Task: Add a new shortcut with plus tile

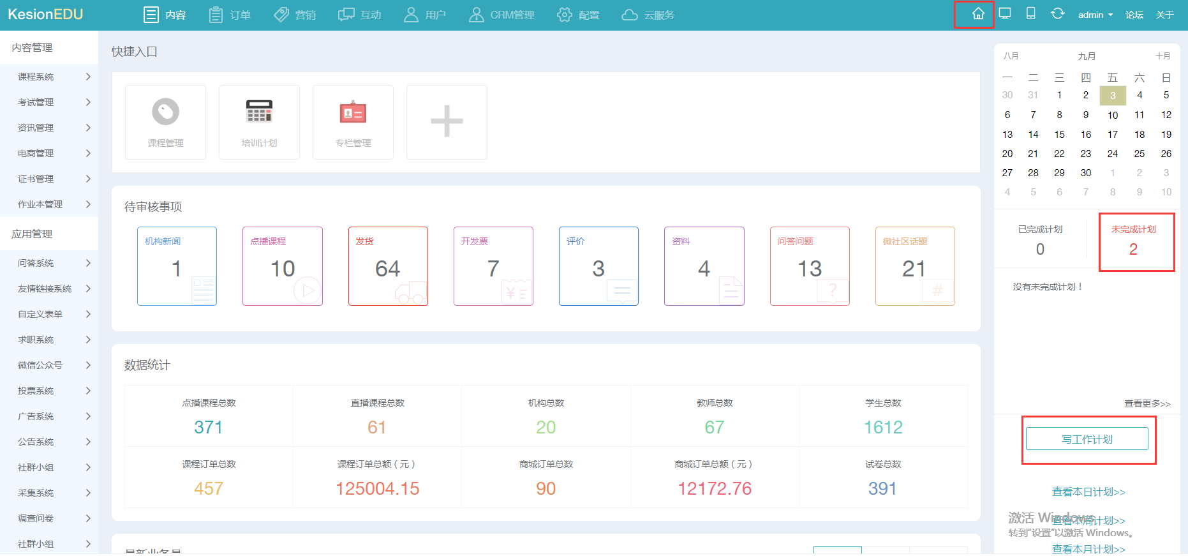Action: [x=447, y=121]
